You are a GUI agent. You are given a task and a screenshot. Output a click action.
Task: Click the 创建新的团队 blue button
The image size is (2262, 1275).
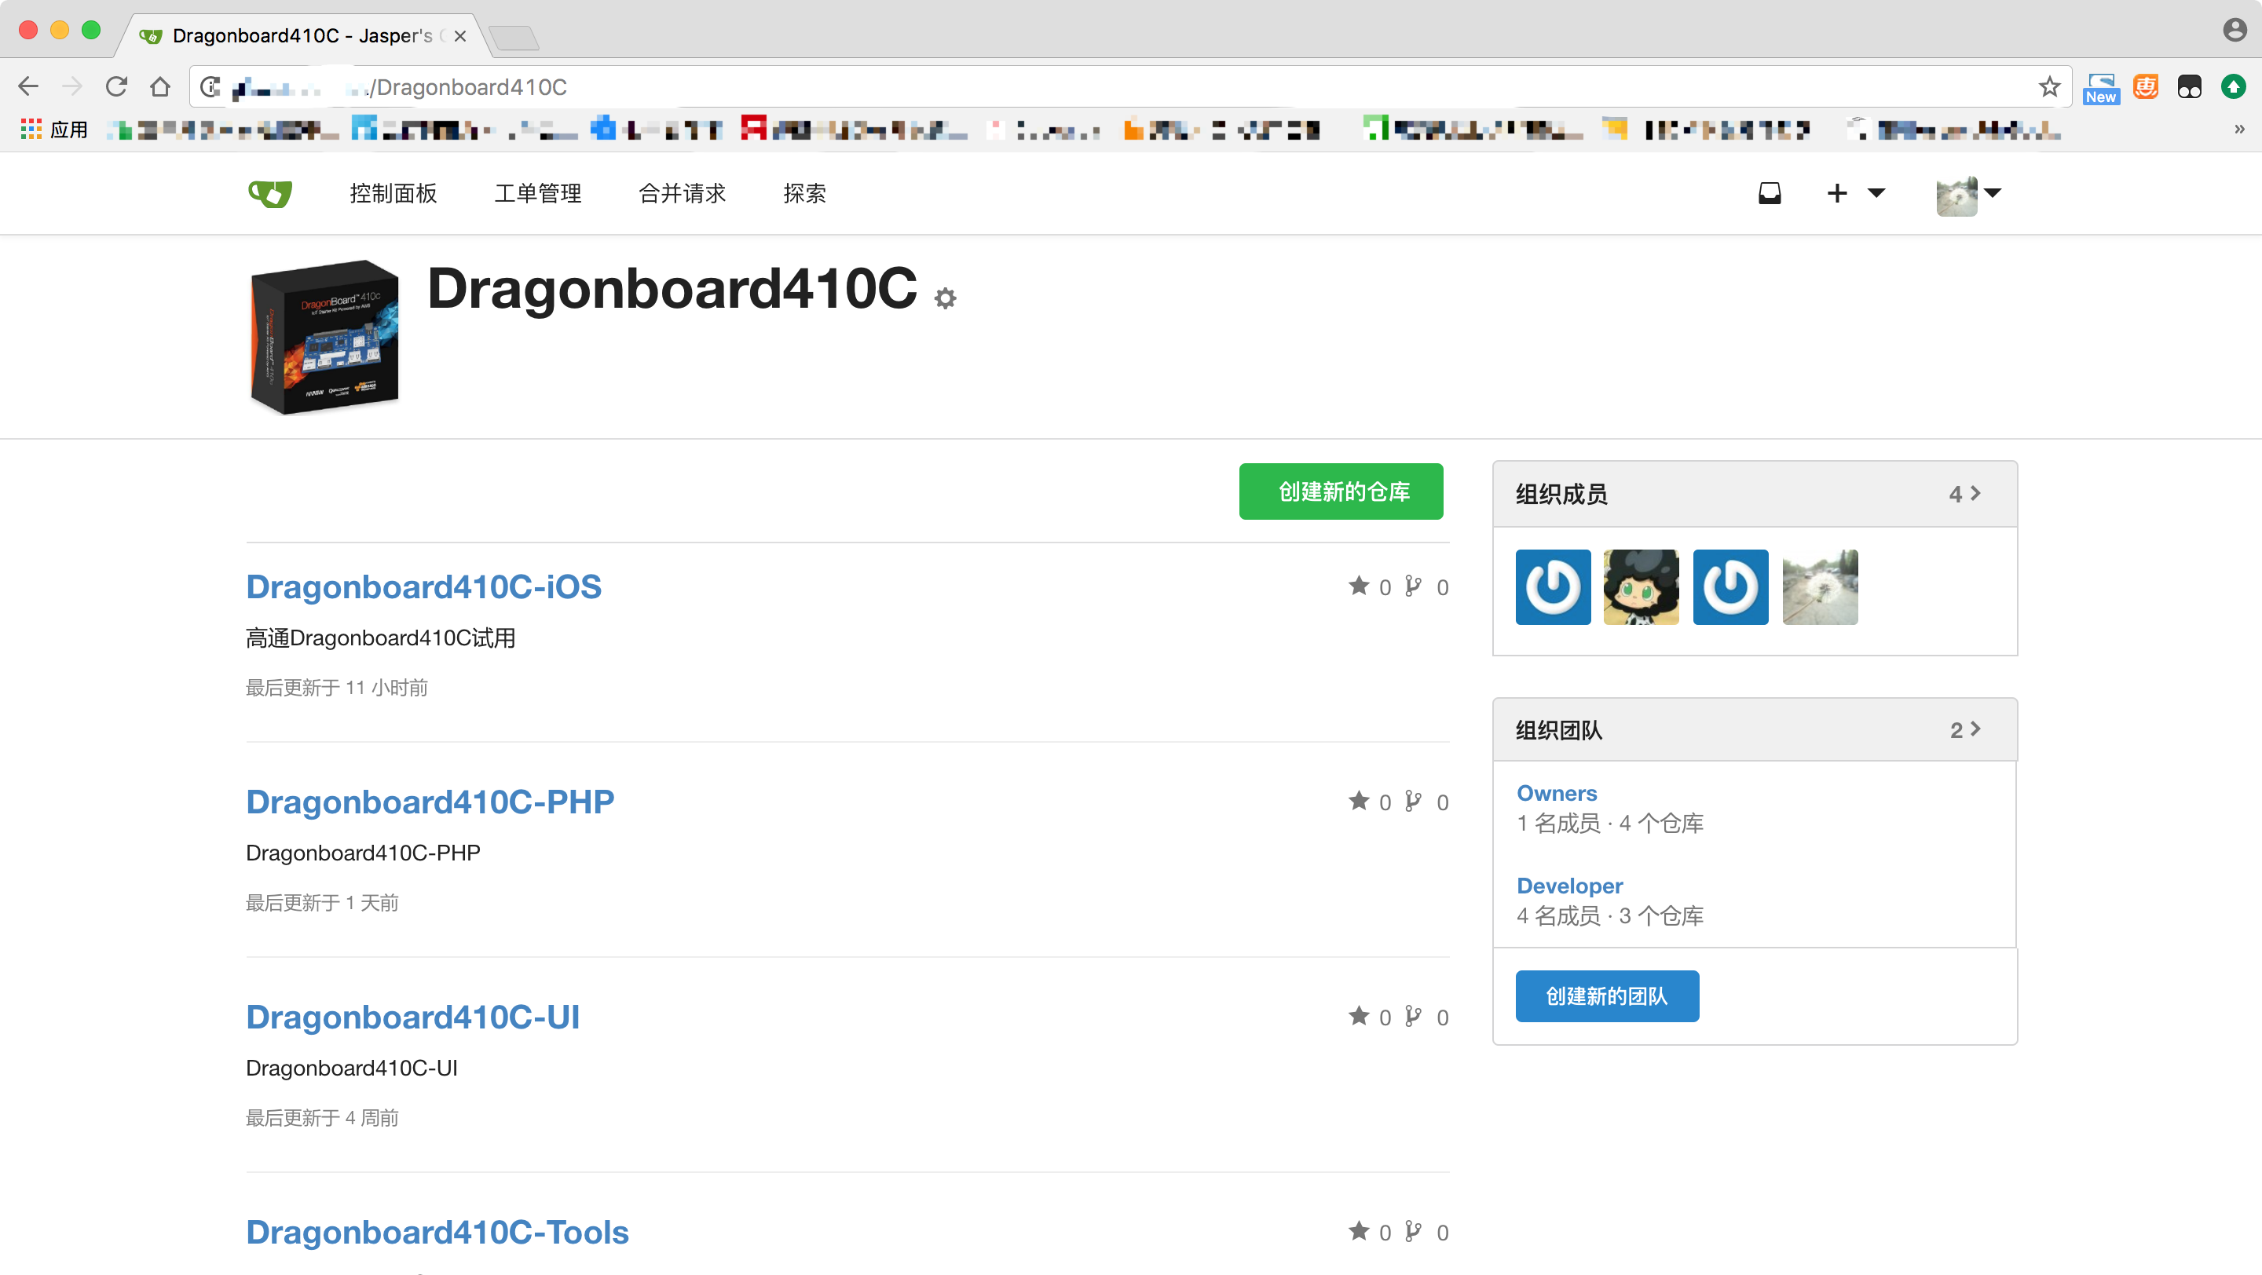(1607, 996)
